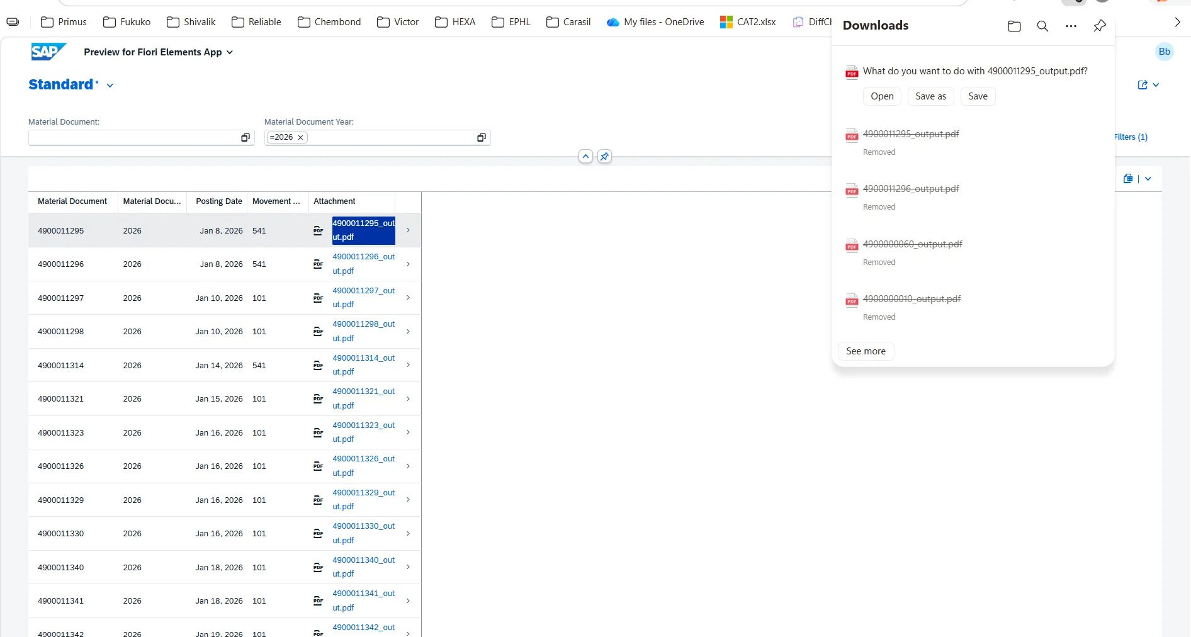Search downloads with magnifier icon
The image size is (1191, 637).
(1042, 26)
